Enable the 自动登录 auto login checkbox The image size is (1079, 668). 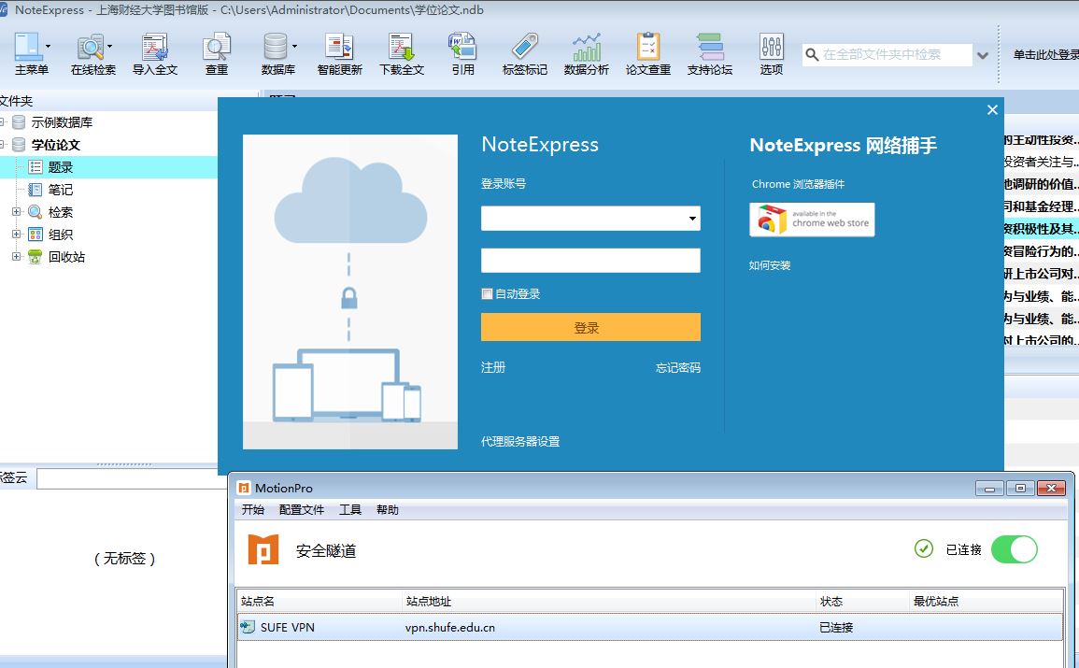point(488,293)
